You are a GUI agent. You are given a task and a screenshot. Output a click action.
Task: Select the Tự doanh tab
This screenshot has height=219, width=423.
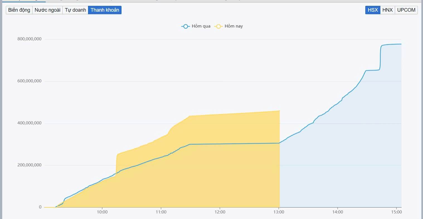pyautogui.click(x=76, y=10)
